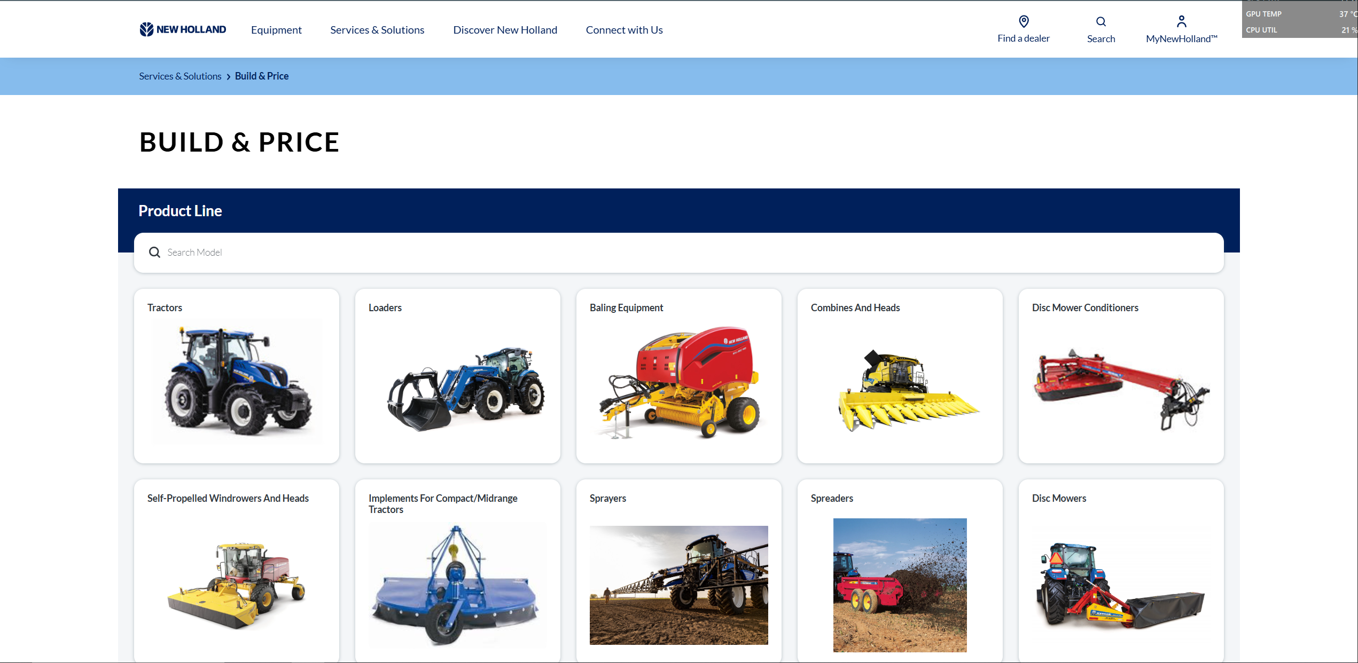Select the Tractors product card
1358x663 pixels.
click(237, 376)
